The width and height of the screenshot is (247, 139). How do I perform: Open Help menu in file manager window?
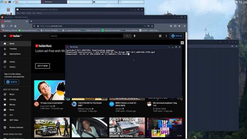(x=39, y=13)
